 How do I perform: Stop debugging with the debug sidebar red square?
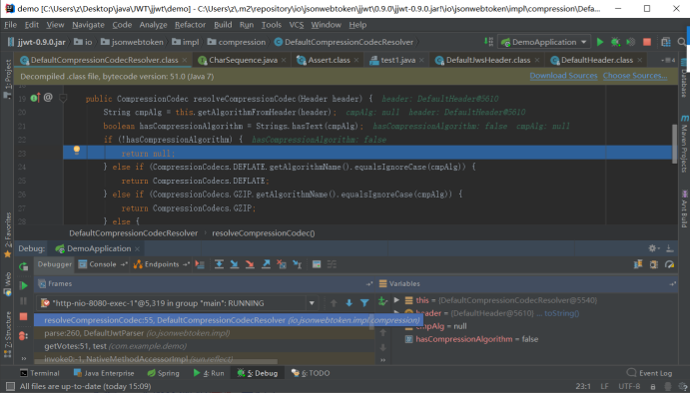[x=24, y=316]
